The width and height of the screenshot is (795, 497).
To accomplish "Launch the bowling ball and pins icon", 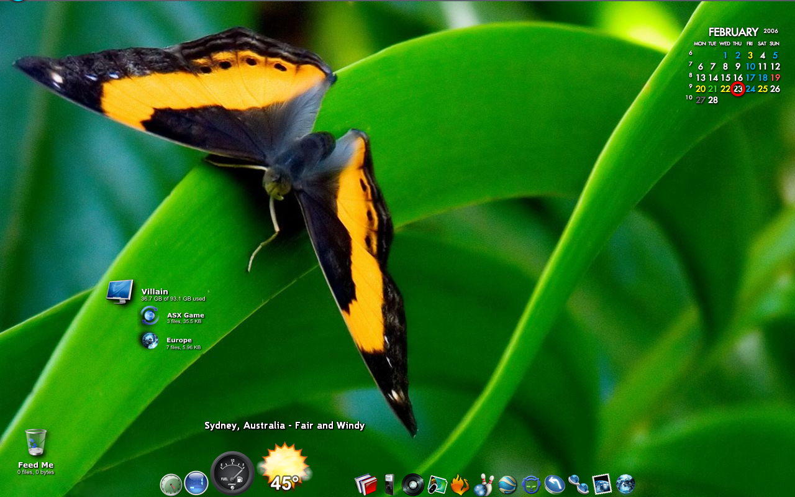I will pyautogui.click(x=484, y=485).
